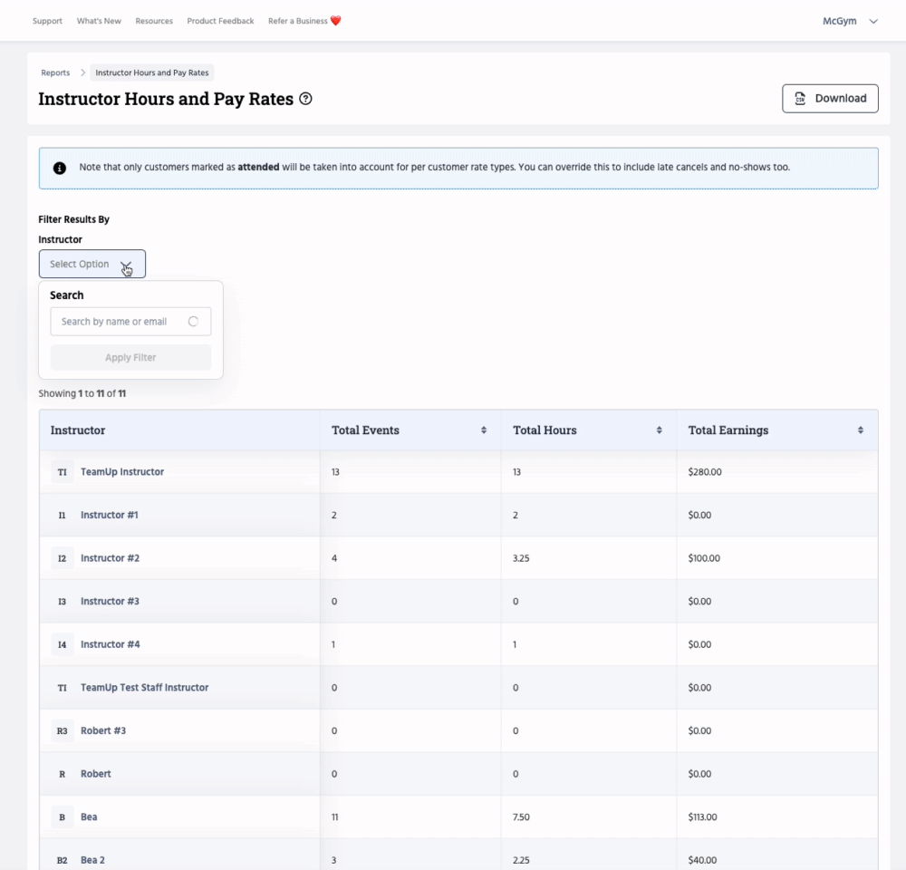
Task: Click the I2 avatar badge for Instructor #2
Action: tap(62, 557)
